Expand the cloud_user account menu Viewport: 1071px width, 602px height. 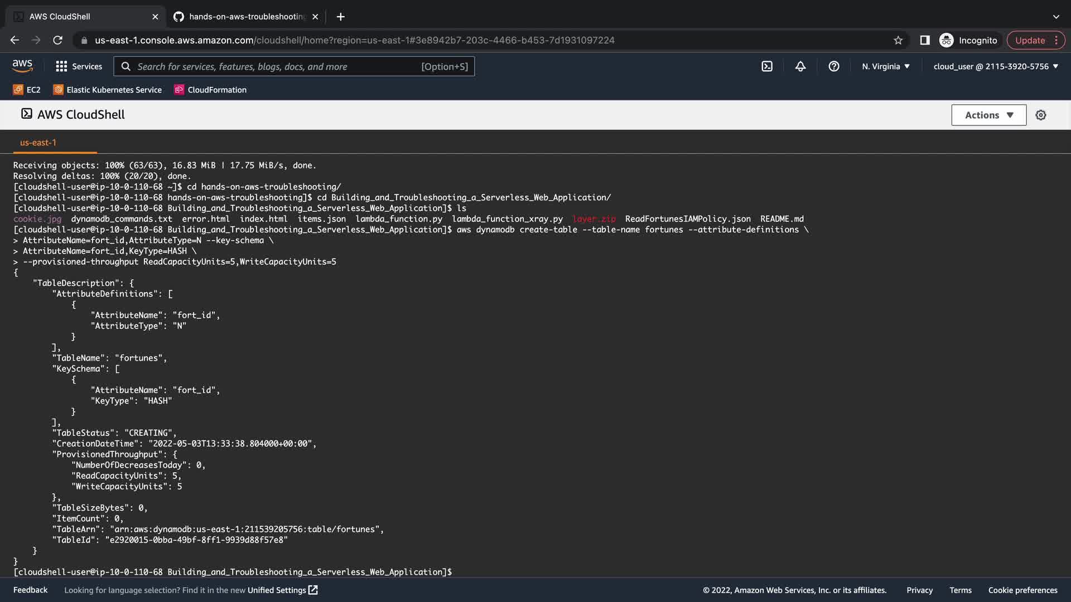[996, 66]
